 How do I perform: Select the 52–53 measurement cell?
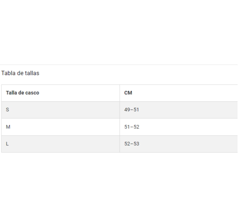[179, 144]
